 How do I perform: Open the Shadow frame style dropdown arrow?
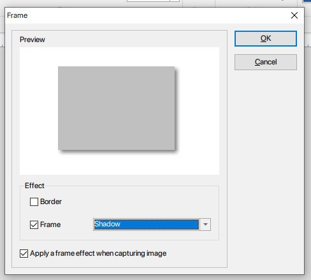pos(205,225)
